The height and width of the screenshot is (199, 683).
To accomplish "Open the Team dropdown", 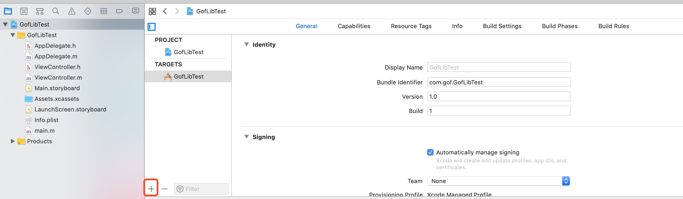I will (499, 181).
